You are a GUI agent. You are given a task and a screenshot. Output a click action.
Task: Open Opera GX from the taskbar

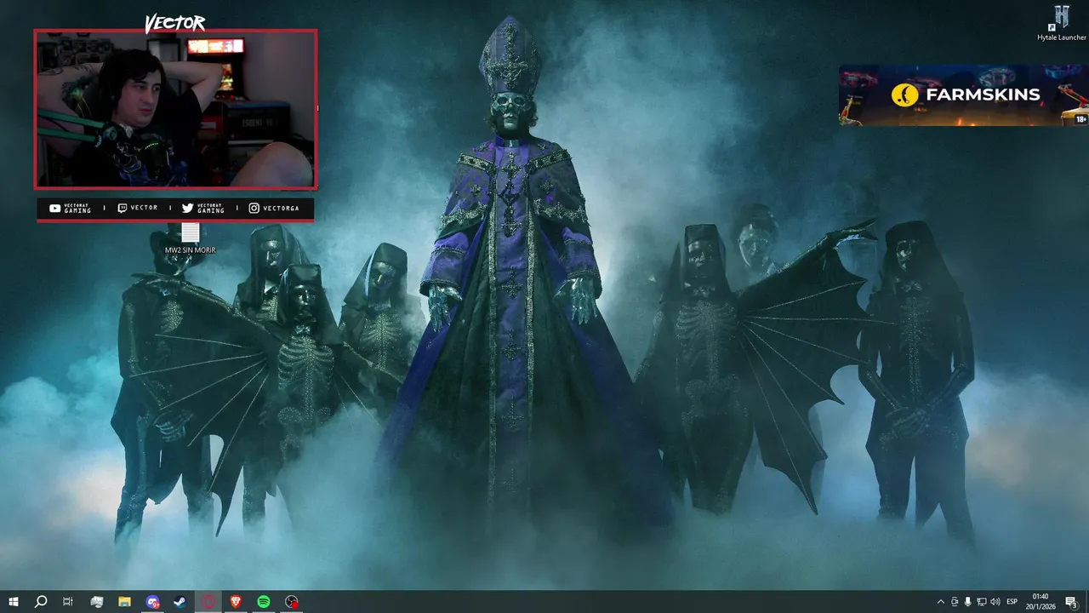pyautogui.click(x=208, y=602)
